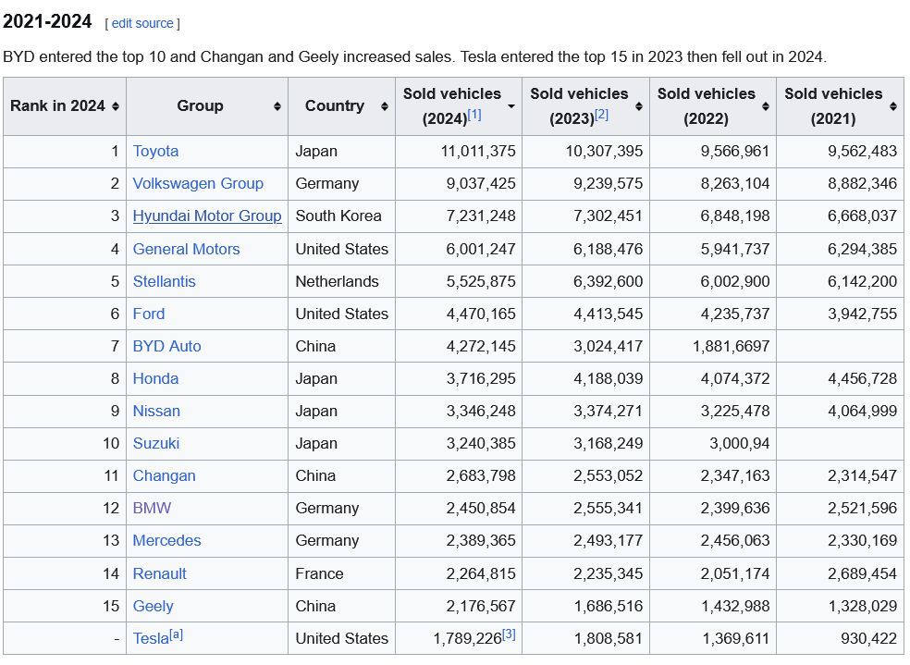The width and height of the screenshot is (910, 665).
Task: Select Changan's 2024 value 2,683,798
Action: coord(481,475)
